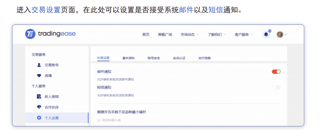320x137 pixels.
Task: Click the tradingease logo icon
Action: coord(30,34)
